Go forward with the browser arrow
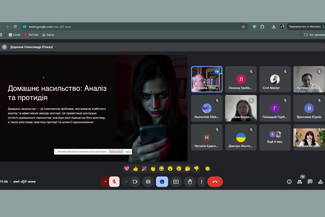The width and height of the screenshot is (325, 217). click(x=7, y=26)
